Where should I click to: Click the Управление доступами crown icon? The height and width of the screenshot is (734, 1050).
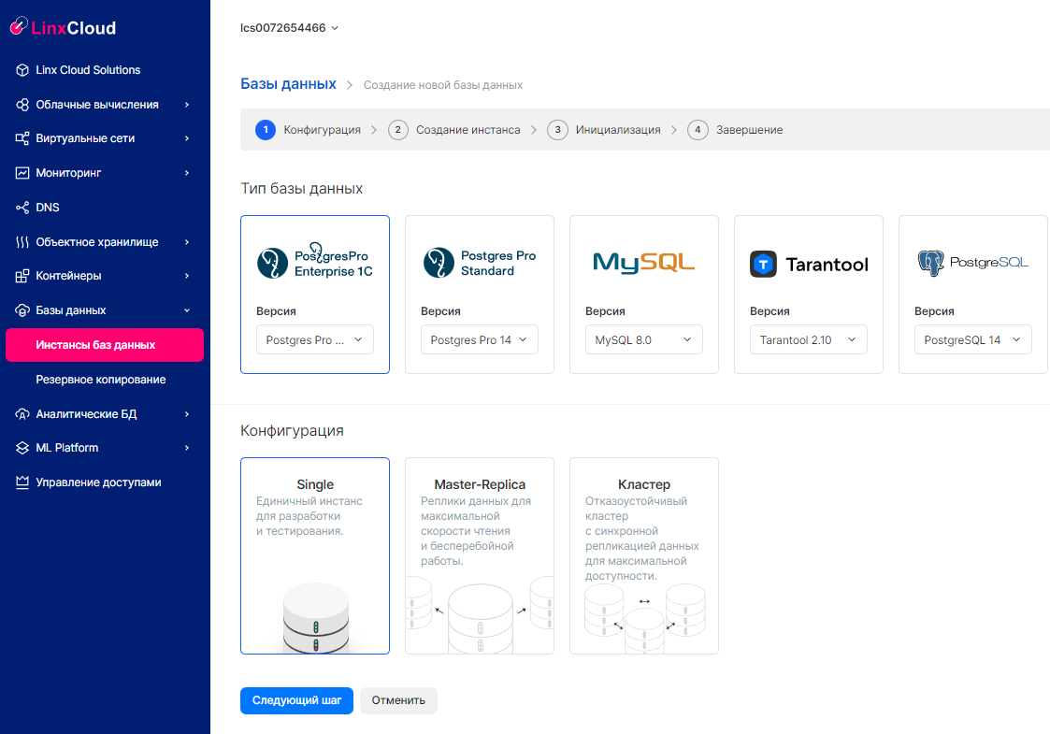22,482
